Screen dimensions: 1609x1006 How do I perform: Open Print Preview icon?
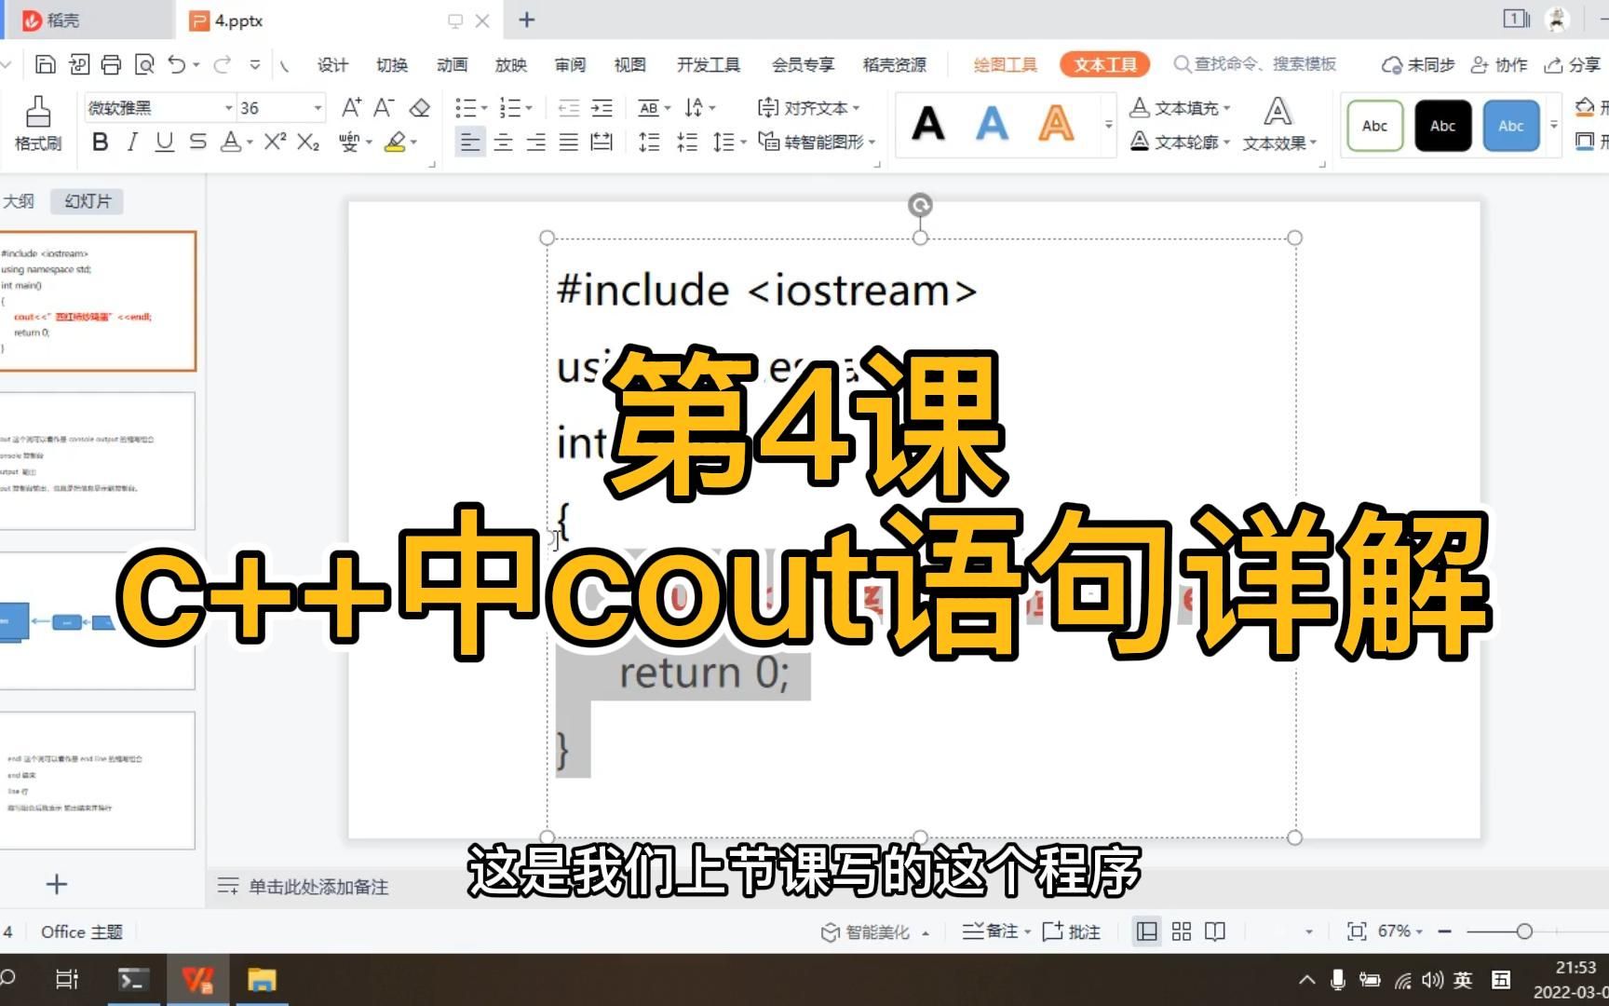144,64
